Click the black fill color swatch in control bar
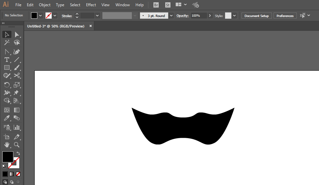This screenshot has height=185, width=319. (x=34, y=16)
